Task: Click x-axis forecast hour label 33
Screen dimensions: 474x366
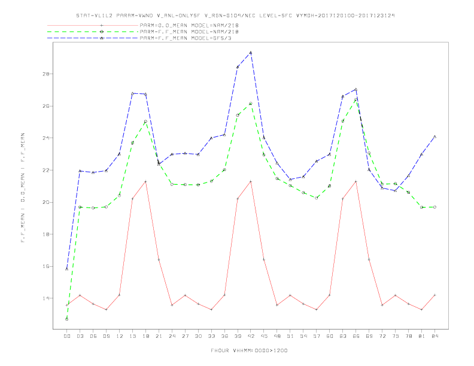Action: [211, 336]
